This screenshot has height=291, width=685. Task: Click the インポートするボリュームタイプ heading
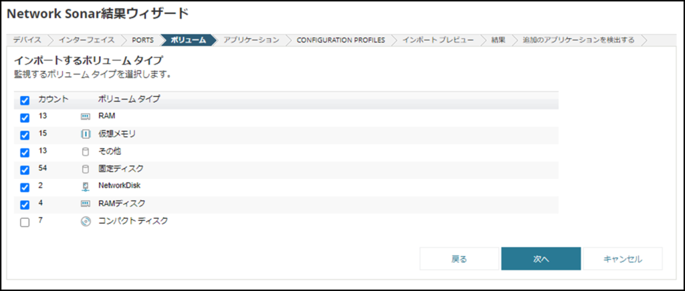pyautogui.click(x=88, y=60)
